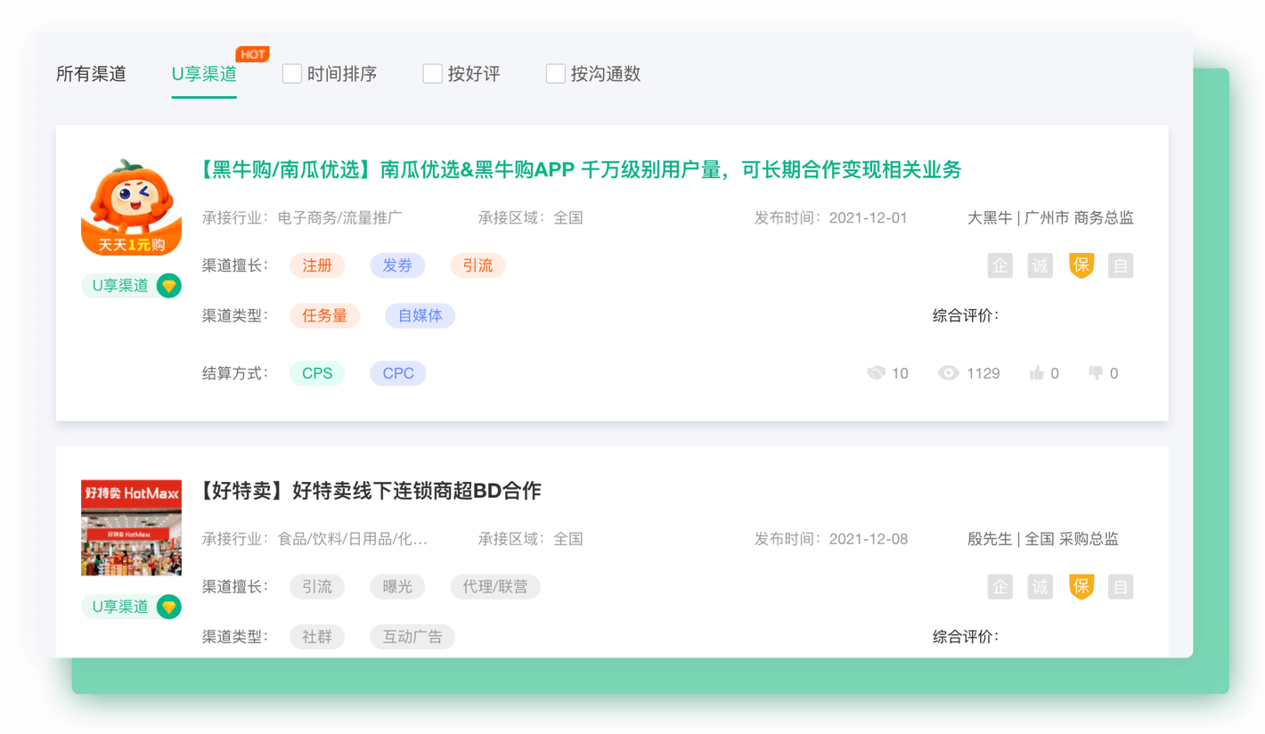
Task: Click publisher 大黑牛 | 广州市 商务总监
Action: [x=1050, y=217]
